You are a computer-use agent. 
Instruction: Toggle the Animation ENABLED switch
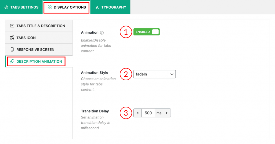(146, 32)
